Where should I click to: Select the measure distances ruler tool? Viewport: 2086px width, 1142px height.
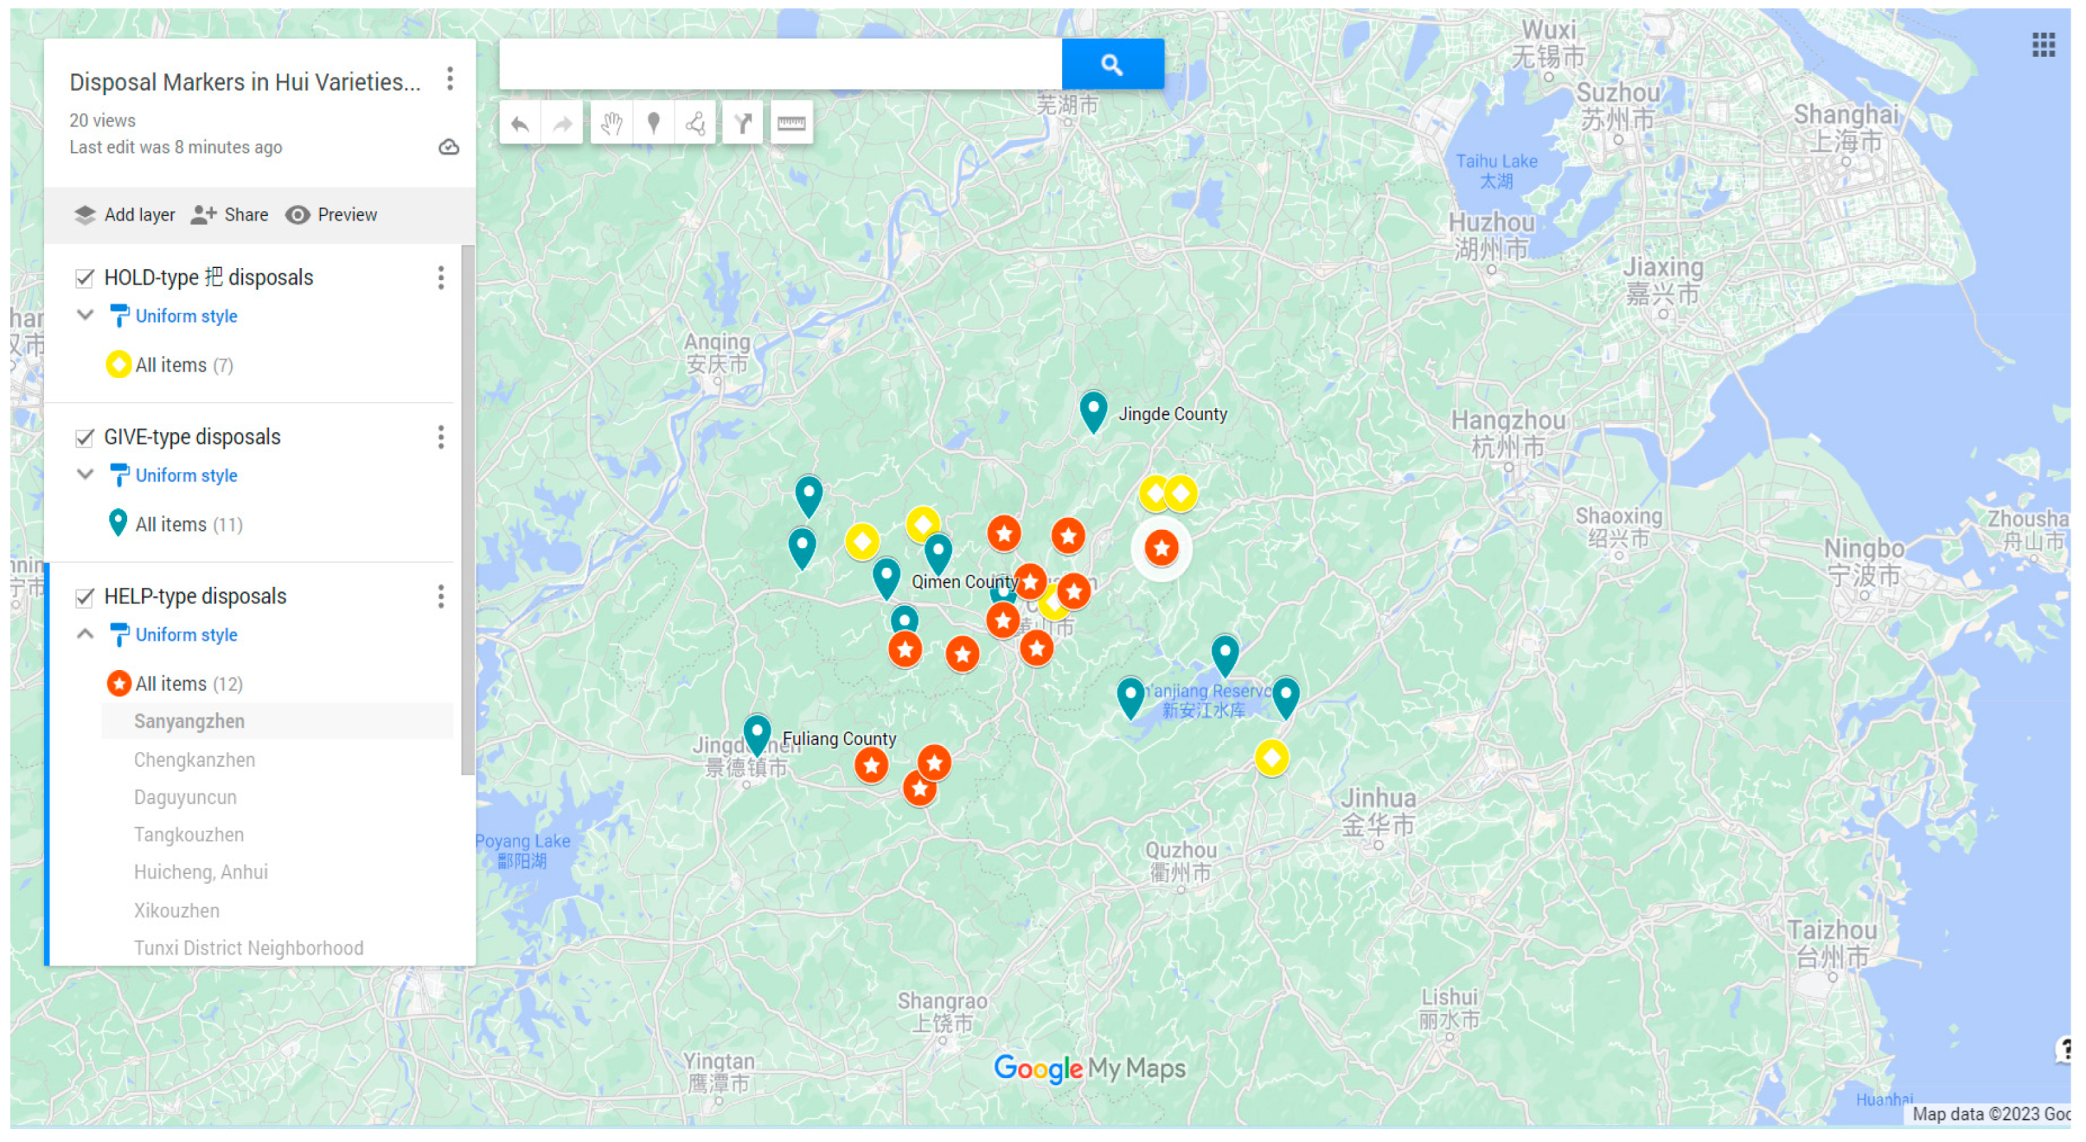tap(791, 124)
